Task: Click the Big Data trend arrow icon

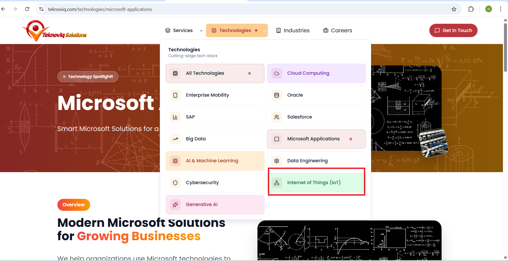Action: (x=175, y=139)
